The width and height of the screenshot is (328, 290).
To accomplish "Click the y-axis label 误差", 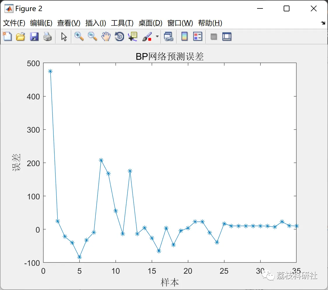I will click(16, 162).
